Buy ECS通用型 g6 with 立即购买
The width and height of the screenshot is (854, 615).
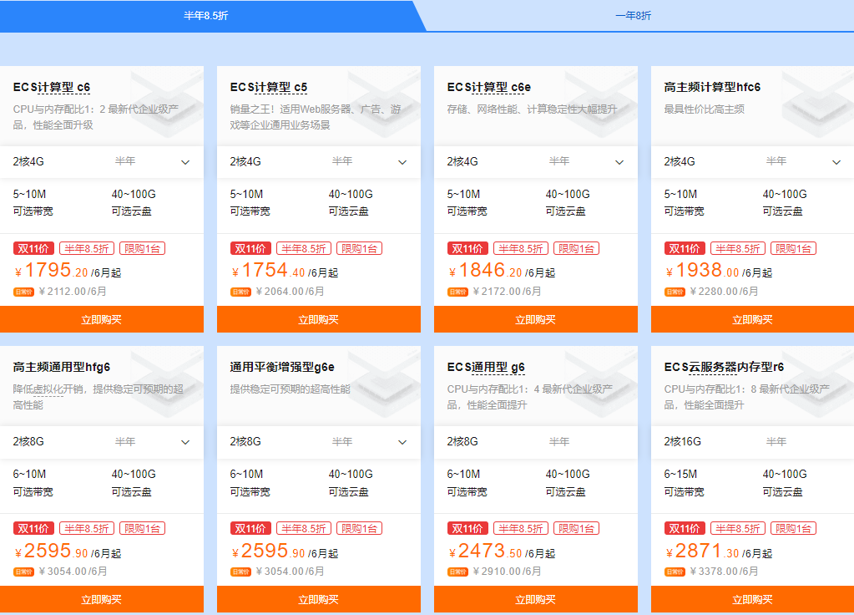coord(536,600)
